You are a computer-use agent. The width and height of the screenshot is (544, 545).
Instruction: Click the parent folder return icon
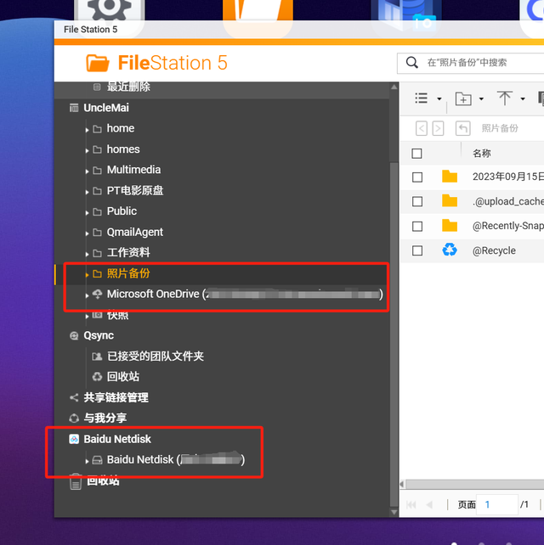463,128
